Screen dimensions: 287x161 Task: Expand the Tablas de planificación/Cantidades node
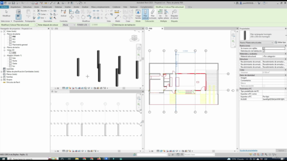point(1,72)
